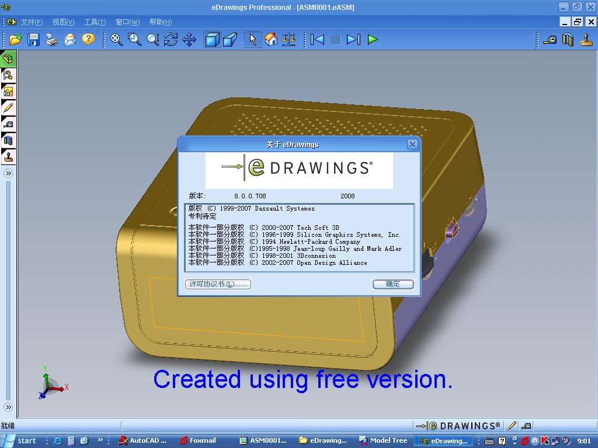Return to the Home view
The width and height of the screenshot is (598, 448).
(x=271, y=40)
